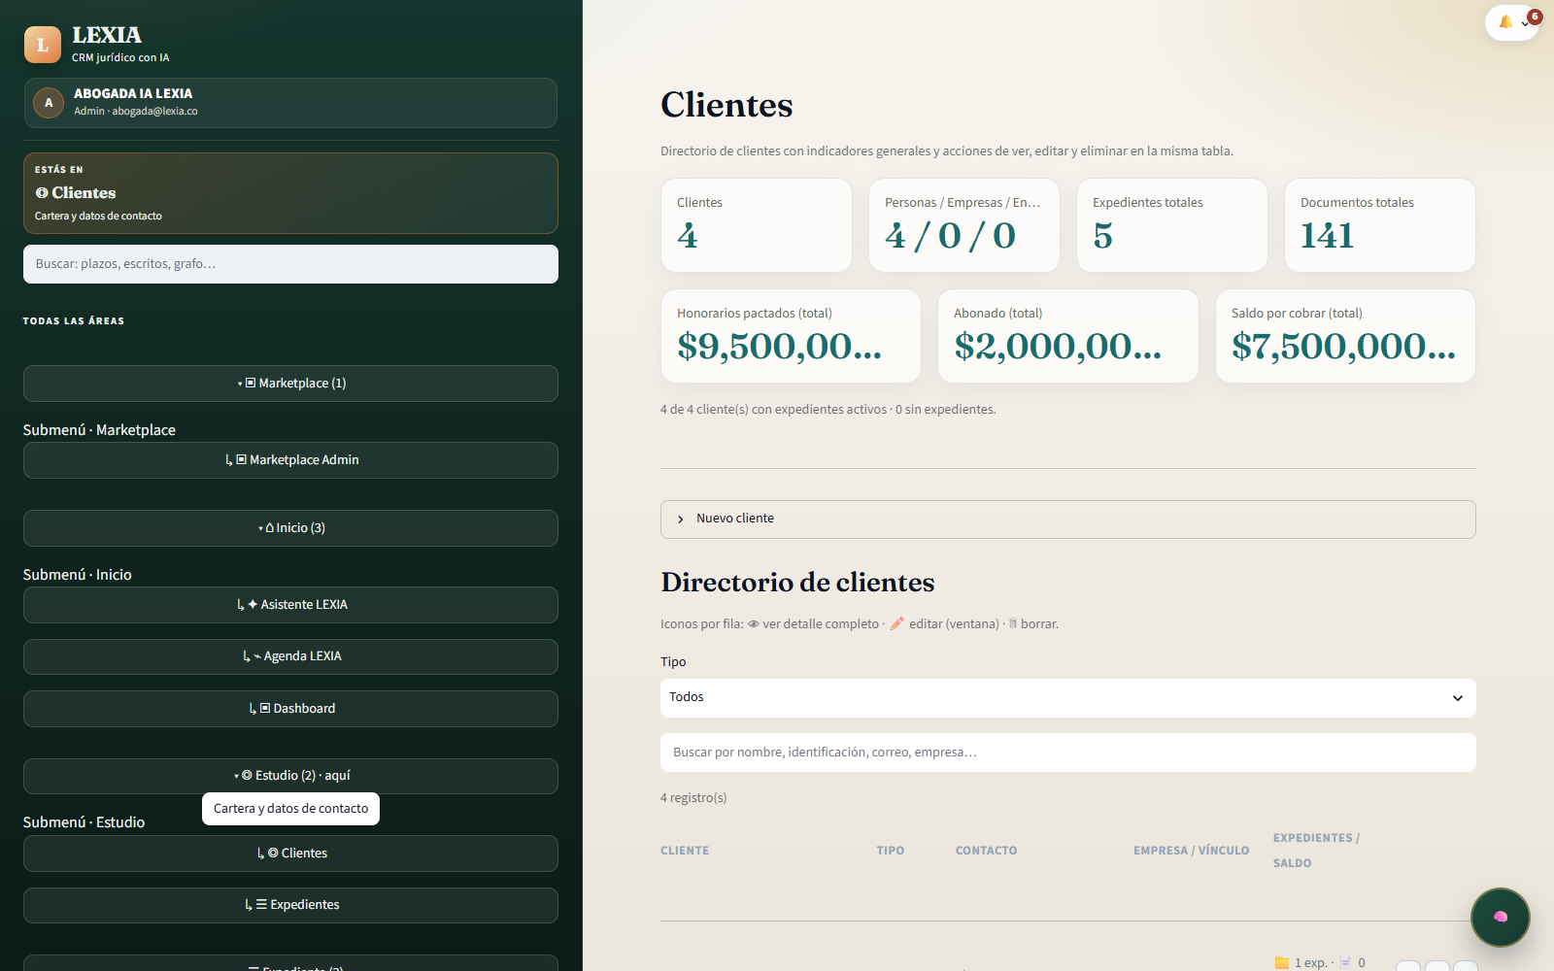Click the 'Honorarios pactados (total)' amount card
1554x971 pixels.
(x=791, y=336)
